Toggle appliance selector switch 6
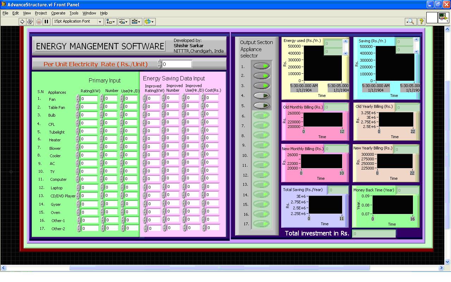Viewport: 451px width, 282px height. 261,115
